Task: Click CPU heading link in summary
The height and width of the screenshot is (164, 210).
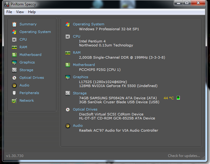Action: point(77,36)
